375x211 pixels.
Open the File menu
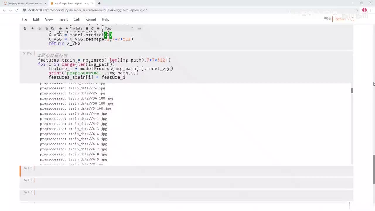point(24,19)
